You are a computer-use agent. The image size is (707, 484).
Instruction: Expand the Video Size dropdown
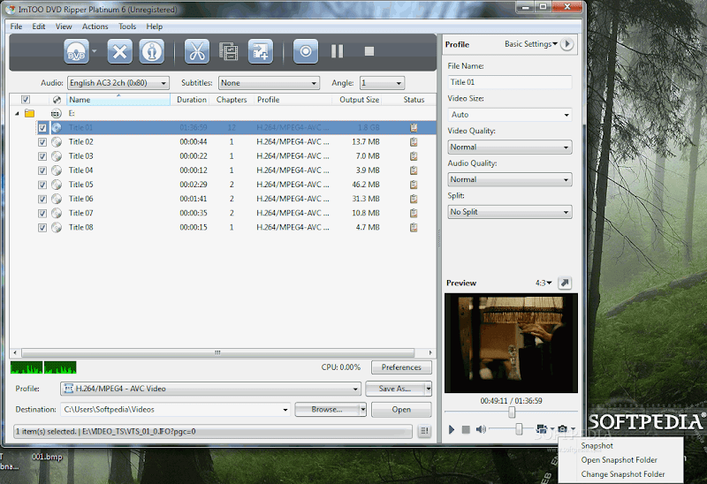tap(510, 115)
